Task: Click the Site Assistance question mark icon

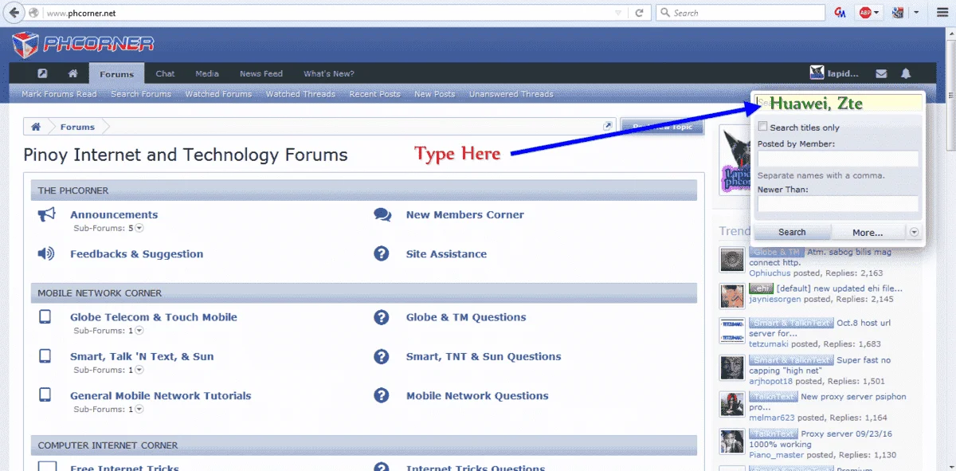Action: coord(382,254)
